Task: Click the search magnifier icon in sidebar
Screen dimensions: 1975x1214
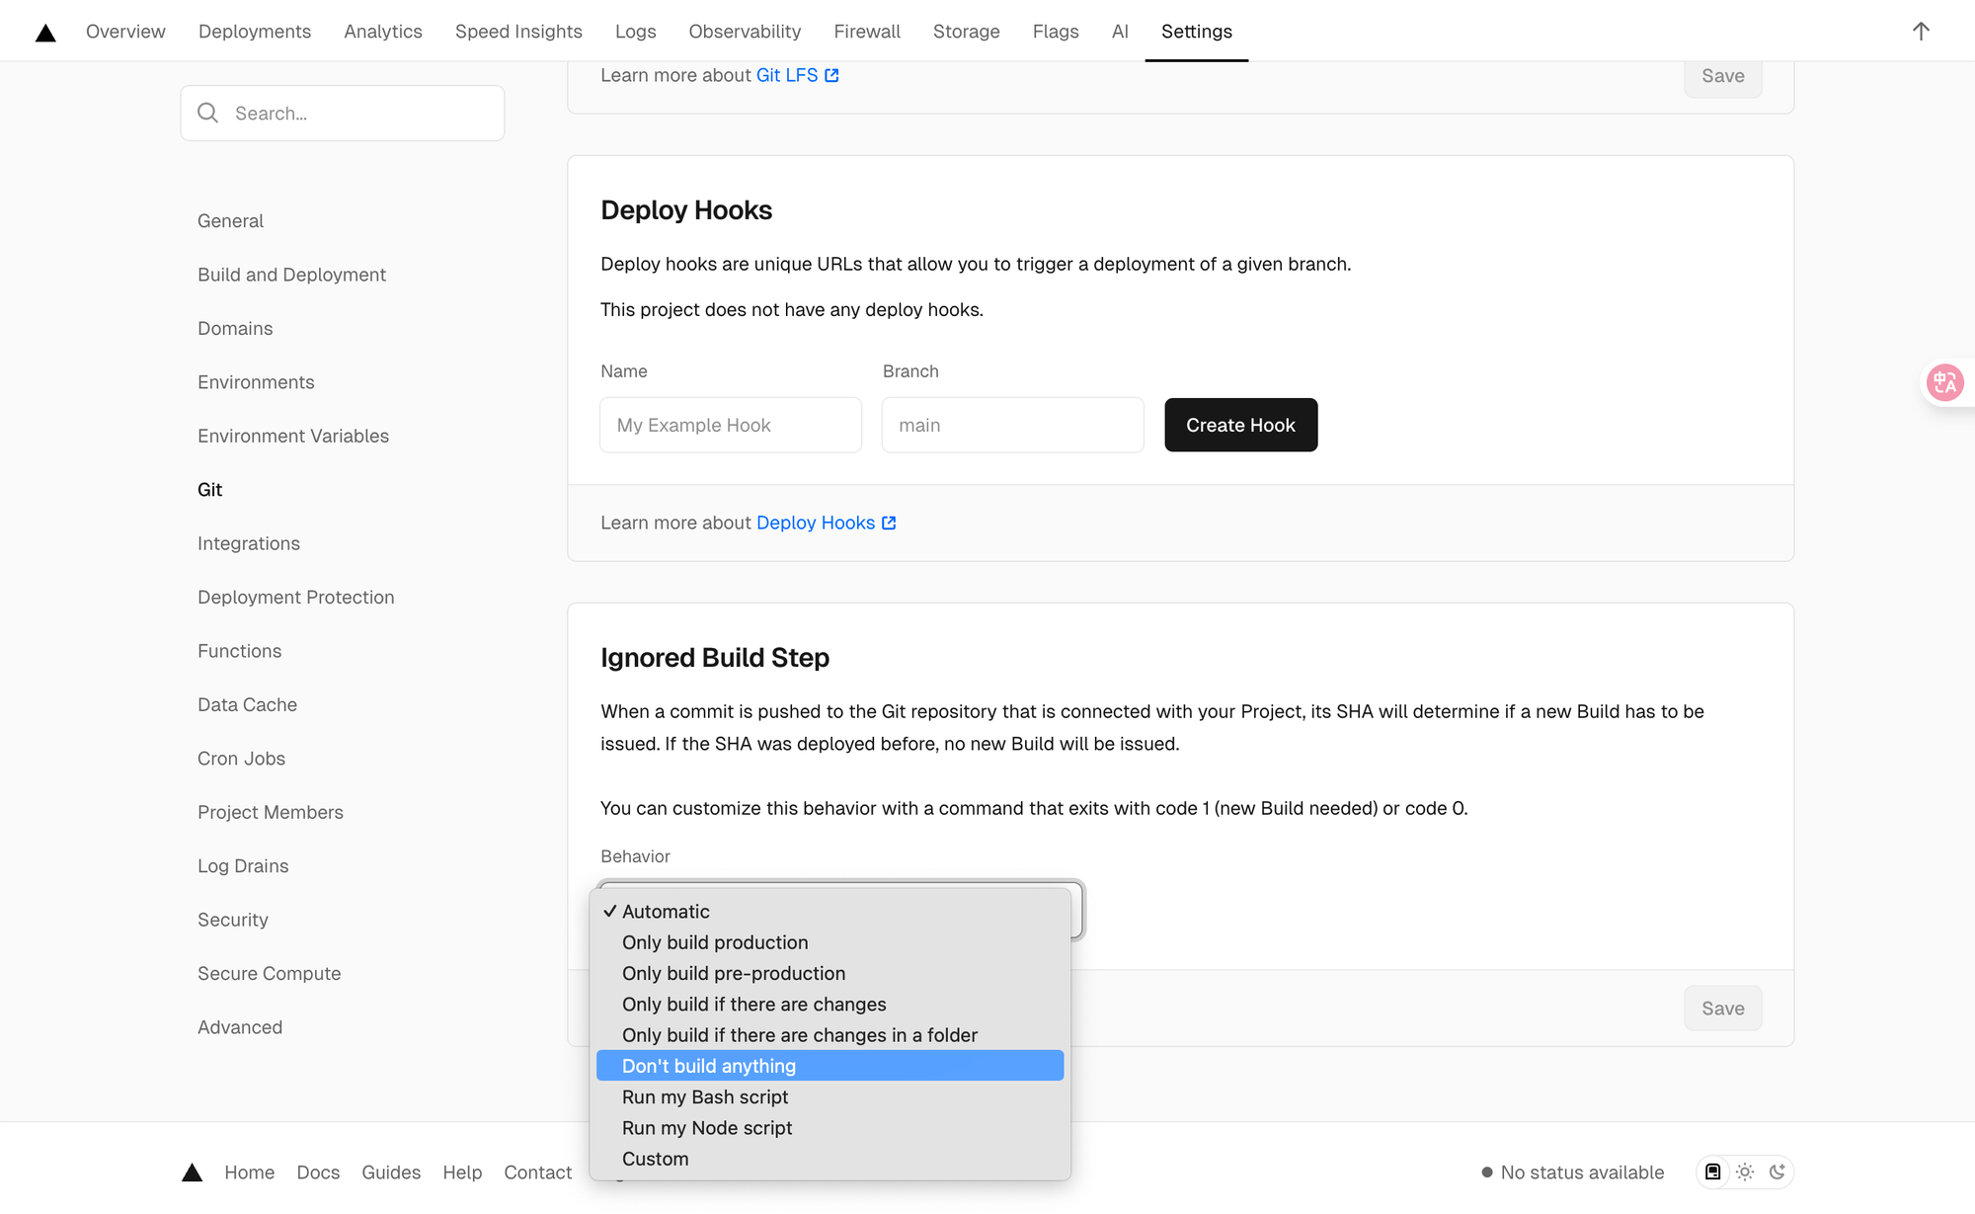Action: [208, 113]
